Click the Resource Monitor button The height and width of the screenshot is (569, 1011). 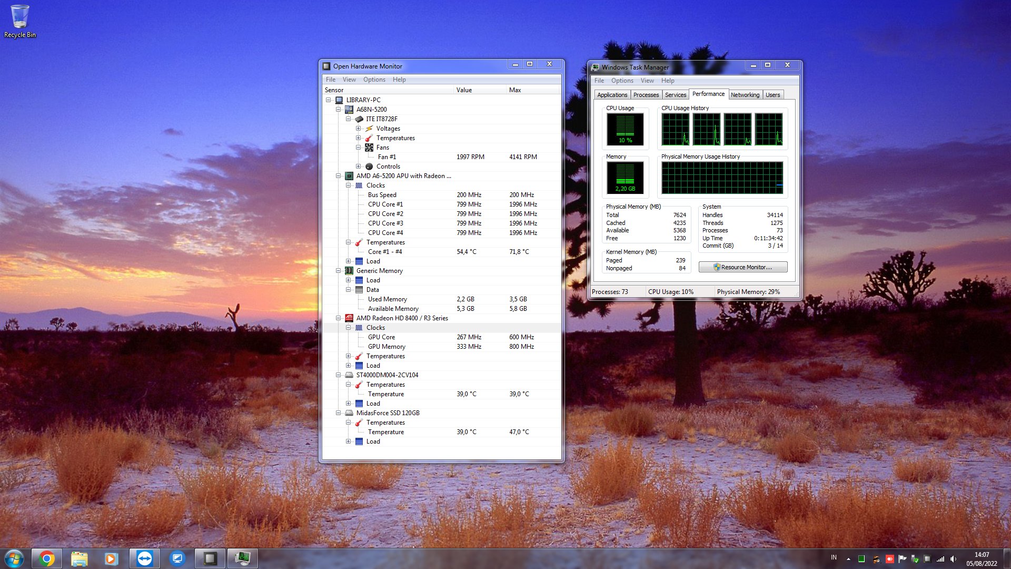click(x=743, y=267)
